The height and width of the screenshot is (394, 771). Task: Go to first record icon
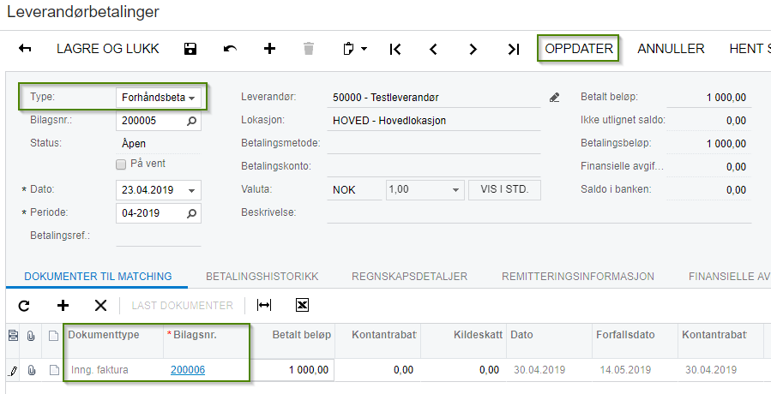tap(395, 49)
